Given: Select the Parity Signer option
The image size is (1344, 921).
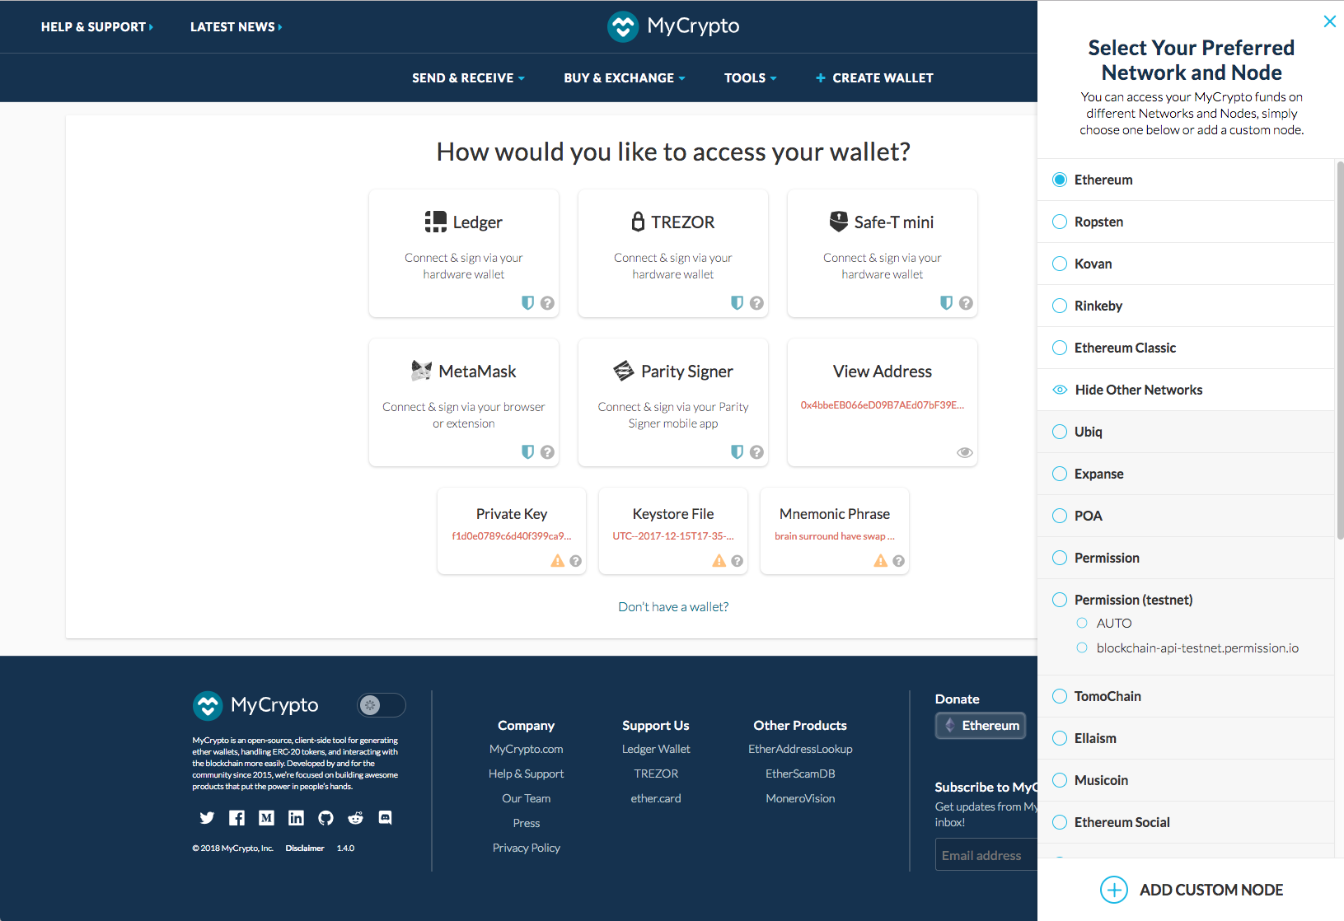Looking at the screenshot, I should tap(673, 403).
